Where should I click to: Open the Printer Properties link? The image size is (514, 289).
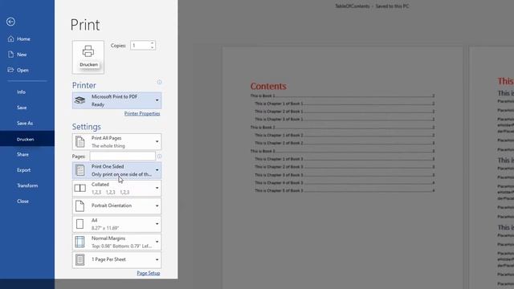(142, 113)
